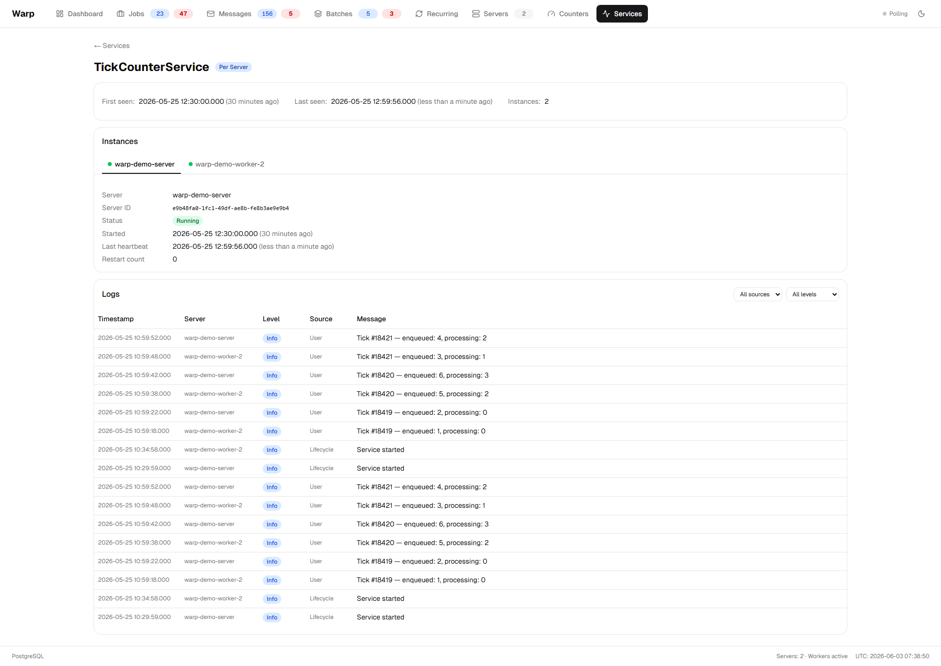Click the Last heartbeat timestamp value

(x=215, y=246)
